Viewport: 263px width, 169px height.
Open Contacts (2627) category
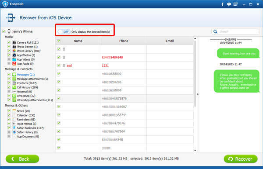click(27, 83)
